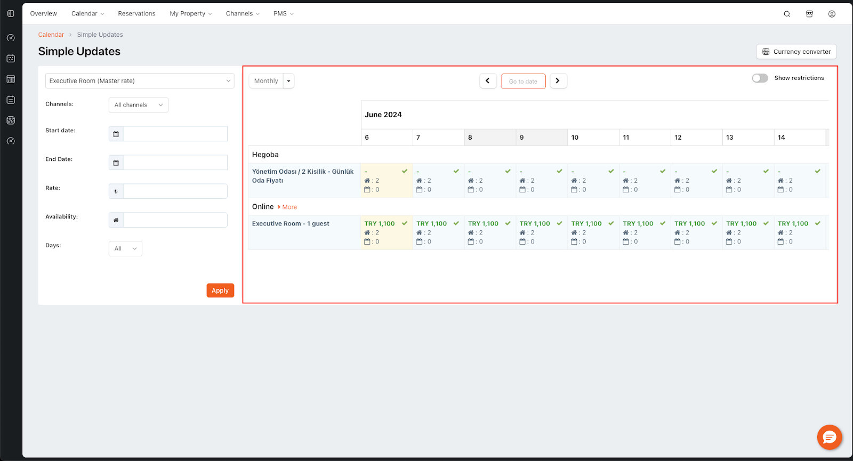Open the My Property menu
This screenshot has width=853, height=461.
coord(190,14)
